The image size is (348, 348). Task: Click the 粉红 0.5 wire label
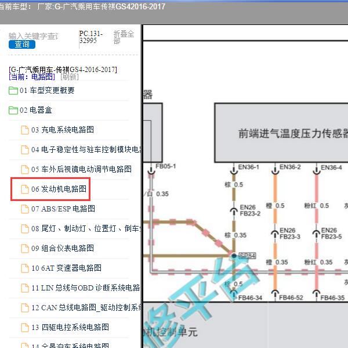click(317, 206)
